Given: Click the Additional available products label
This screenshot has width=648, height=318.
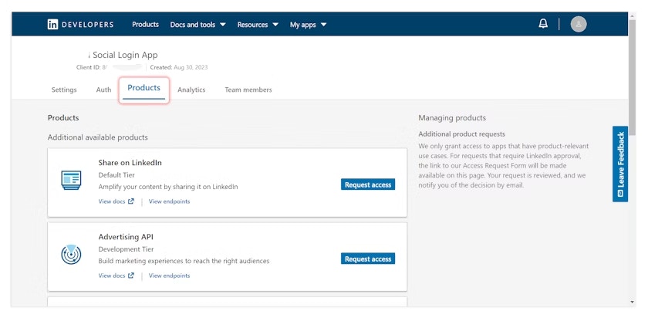Looking at the screenshot, I should [97, 137].
